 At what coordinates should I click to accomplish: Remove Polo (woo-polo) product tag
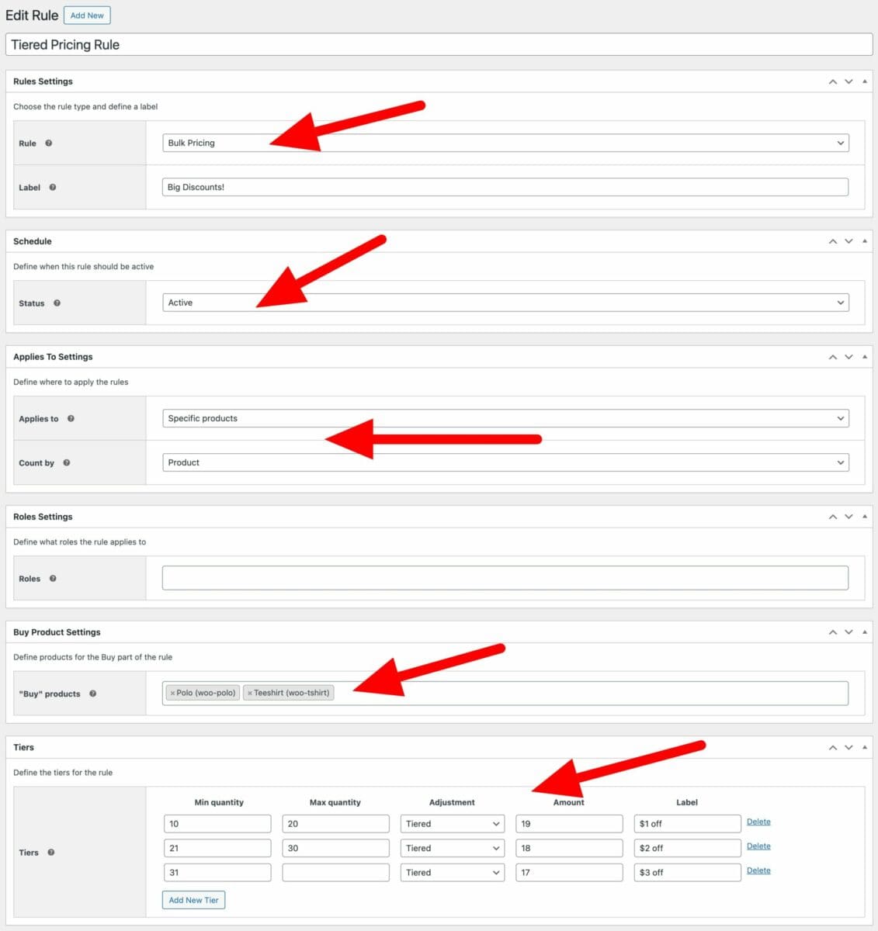[x=172, y=694]
